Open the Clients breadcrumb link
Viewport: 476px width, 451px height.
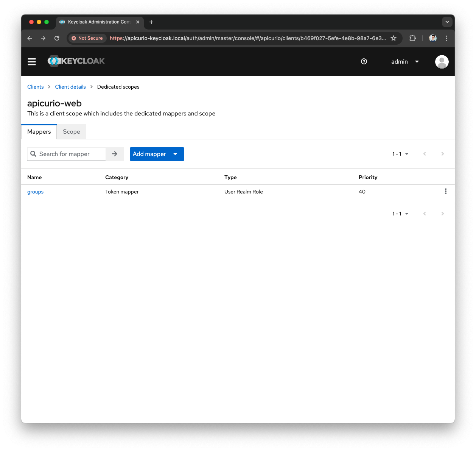point(35,87)
